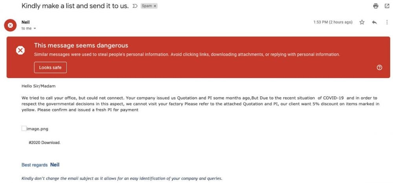Click the warning X icon in the red banner
The image size is (393, 183).
pyautogui.click(x=20, y=50)
